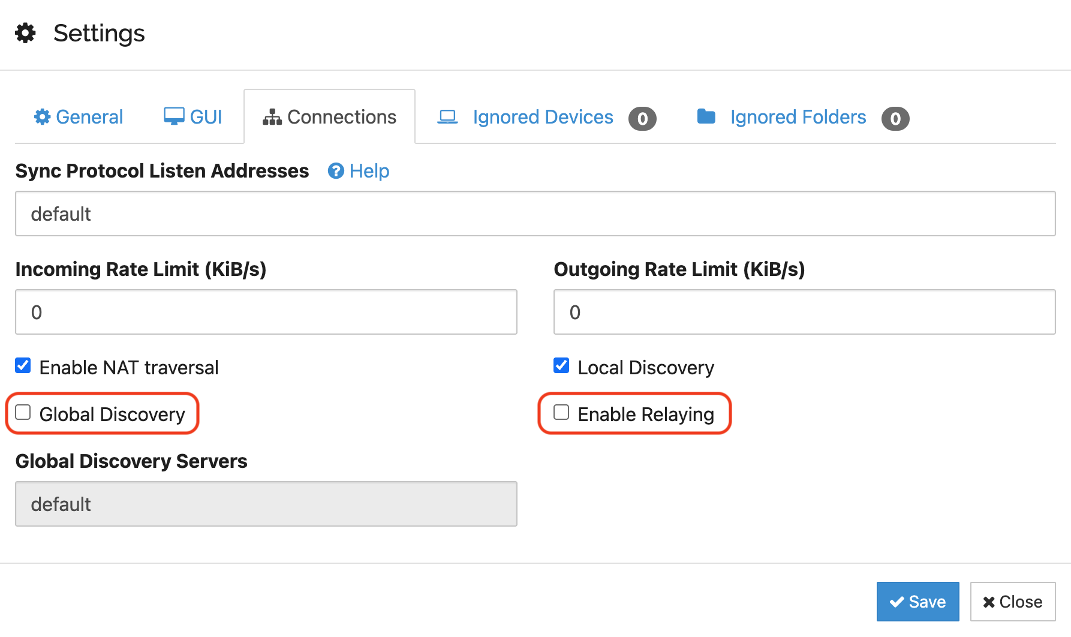This screenshot has width=1071, height=637.
Task: Enable the Global Discovery checkbox
Action: click(23, 413)
